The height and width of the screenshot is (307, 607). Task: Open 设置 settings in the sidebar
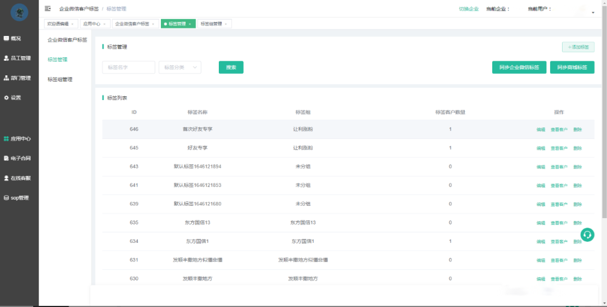(x=13, y=98)
